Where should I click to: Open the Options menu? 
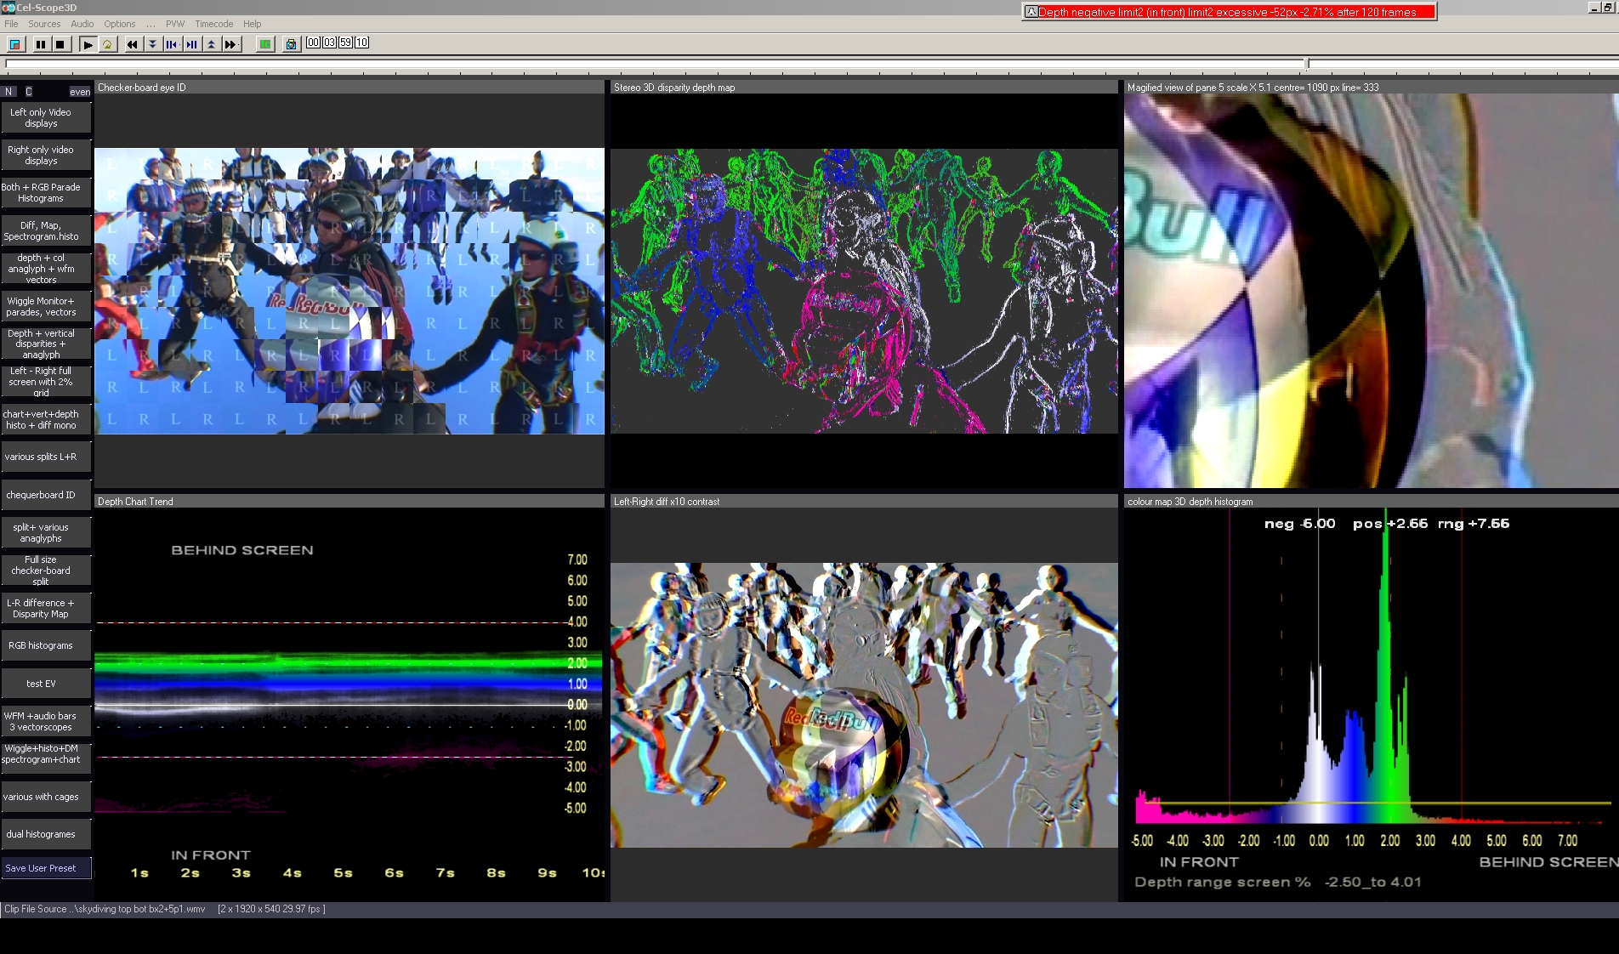click(x=119, y=24)
